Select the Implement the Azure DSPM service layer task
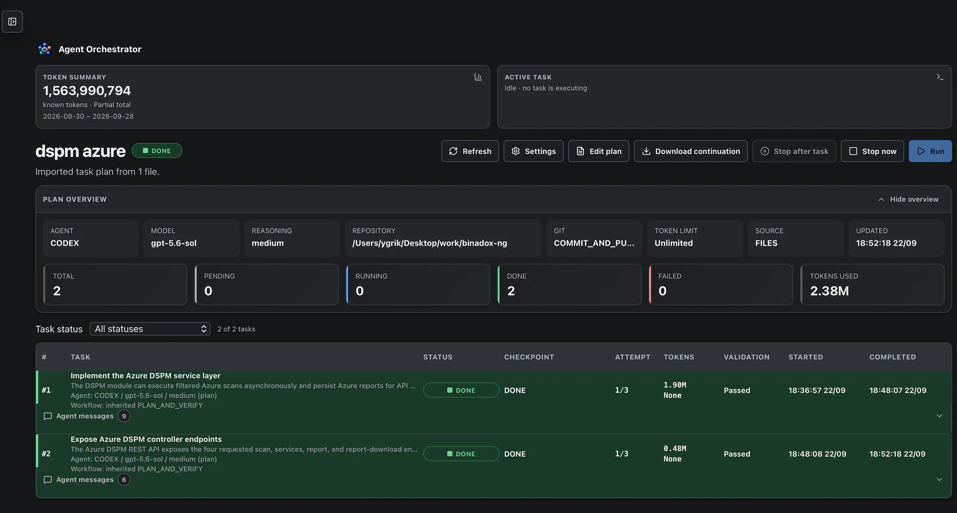The height and width of the screenshot is (513, 957). pyautogui.click(x=145, y=376)
